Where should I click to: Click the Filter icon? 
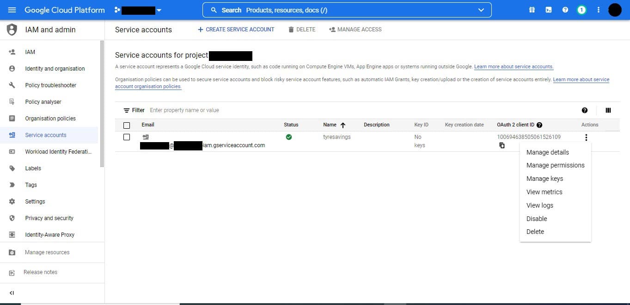(127, 110)
